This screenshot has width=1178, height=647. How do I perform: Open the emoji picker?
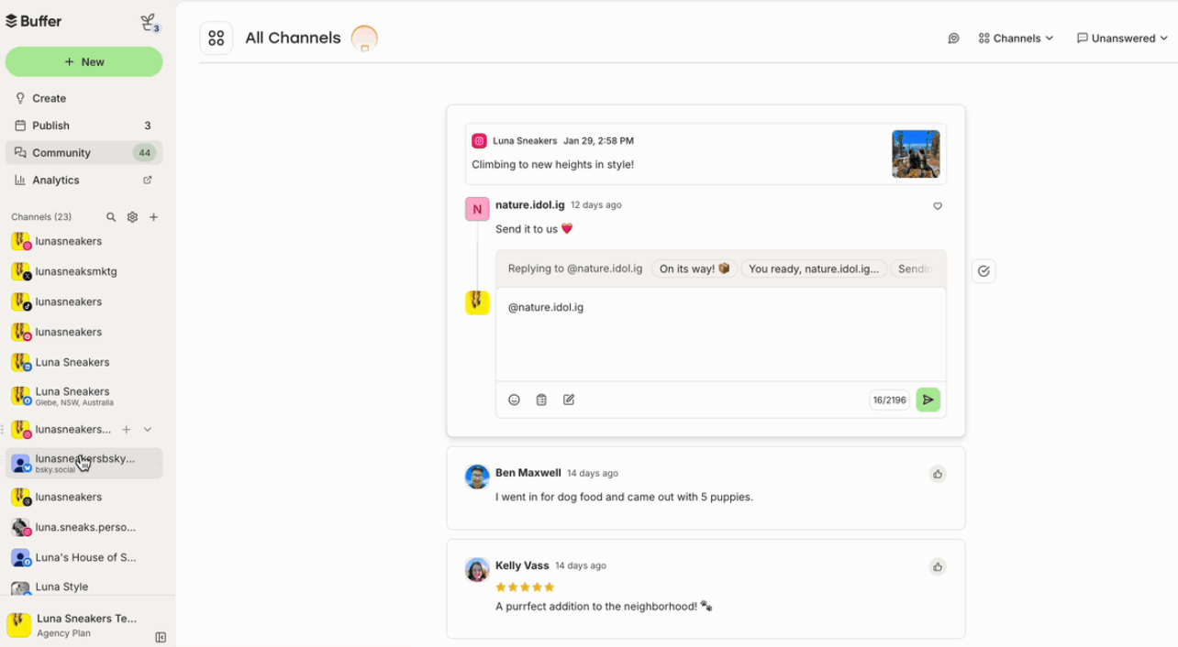515,400
